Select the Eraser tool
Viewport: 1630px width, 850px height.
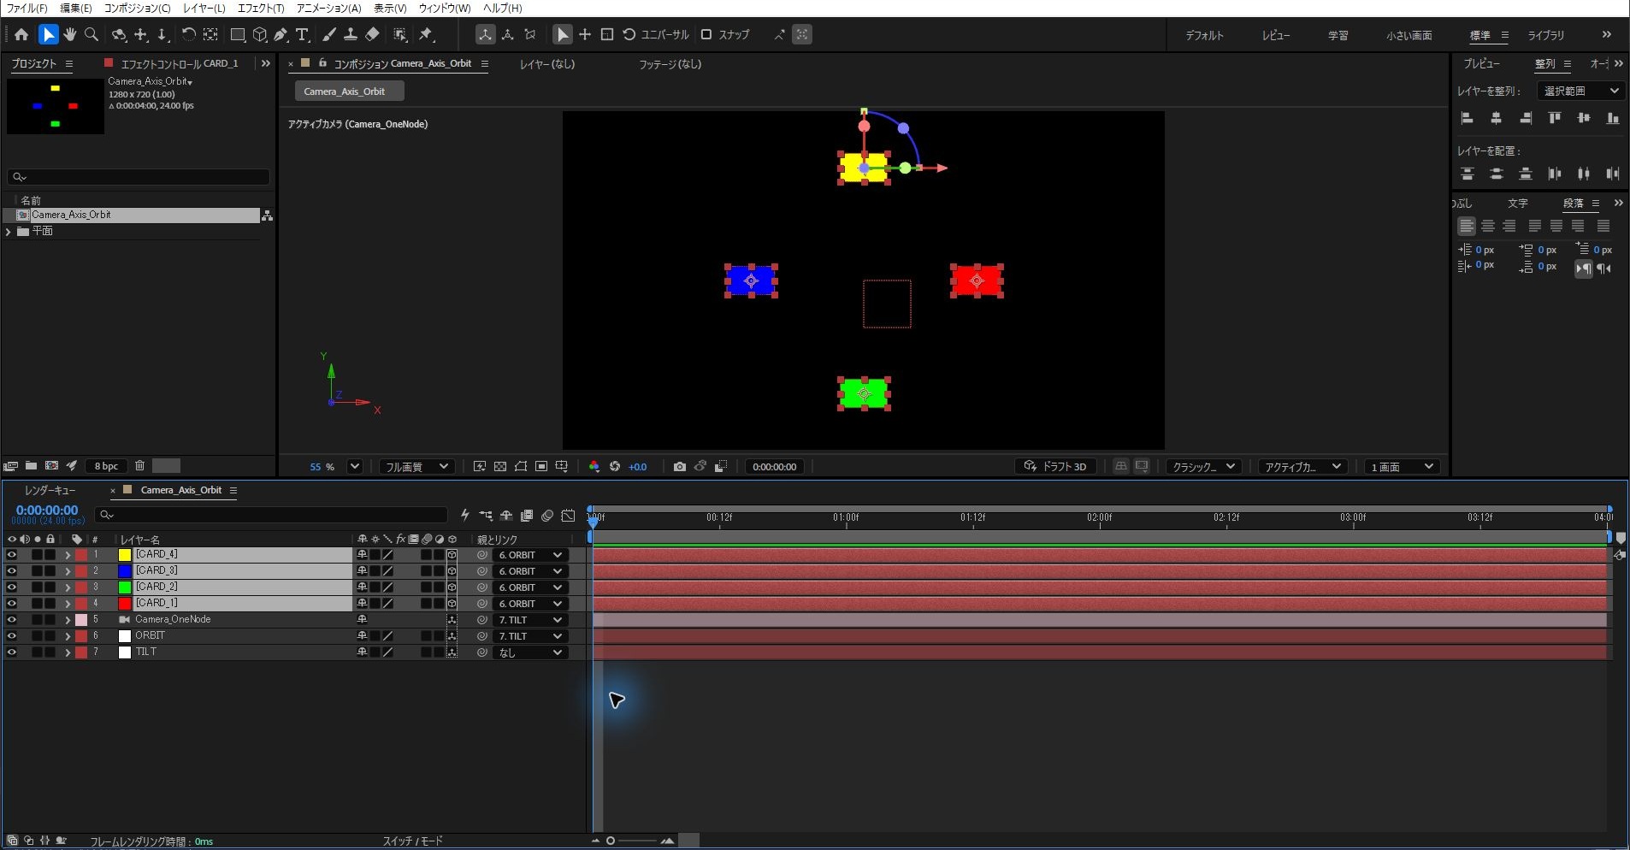[372, 35]
